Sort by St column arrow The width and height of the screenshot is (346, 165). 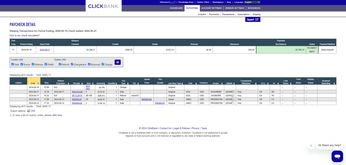click(278, 84)
